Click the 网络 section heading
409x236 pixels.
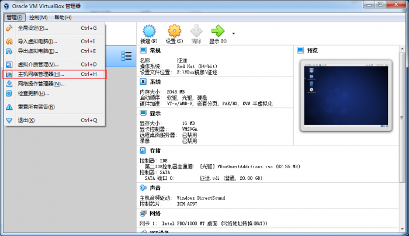(x=155, y=214)
